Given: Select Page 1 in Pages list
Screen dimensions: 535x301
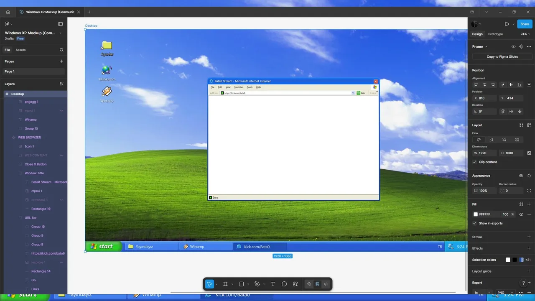Looking at the screenshot, I should 33,71.
